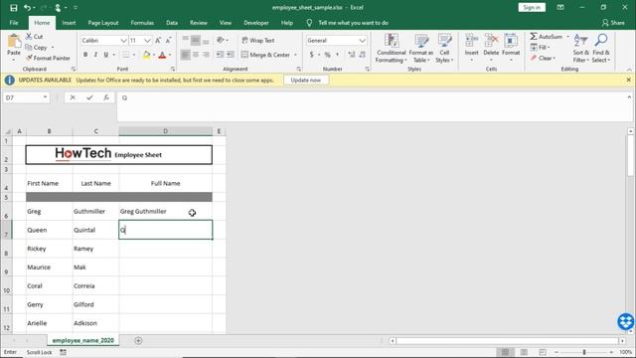Toggle Center alignment
Screen dimensions: 636x358
196,55
